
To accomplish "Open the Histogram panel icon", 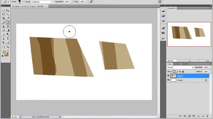I will tap(163, 11).
